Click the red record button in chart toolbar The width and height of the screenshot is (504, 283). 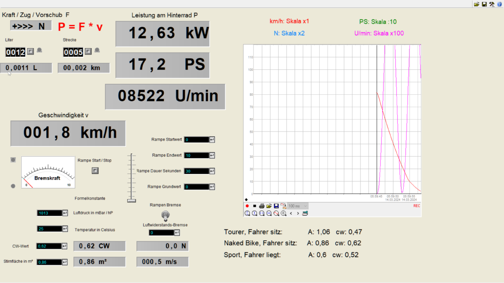pyautogui.click(x=247, y=206)
